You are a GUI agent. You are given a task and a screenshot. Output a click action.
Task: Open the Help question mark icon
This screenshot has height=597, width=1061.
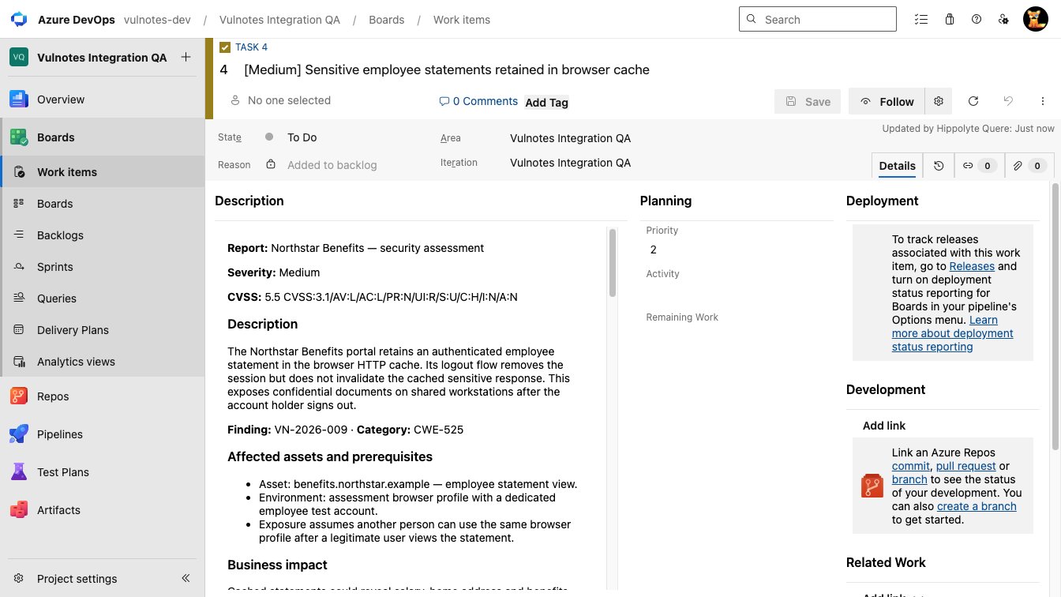(x=977, y=19)
